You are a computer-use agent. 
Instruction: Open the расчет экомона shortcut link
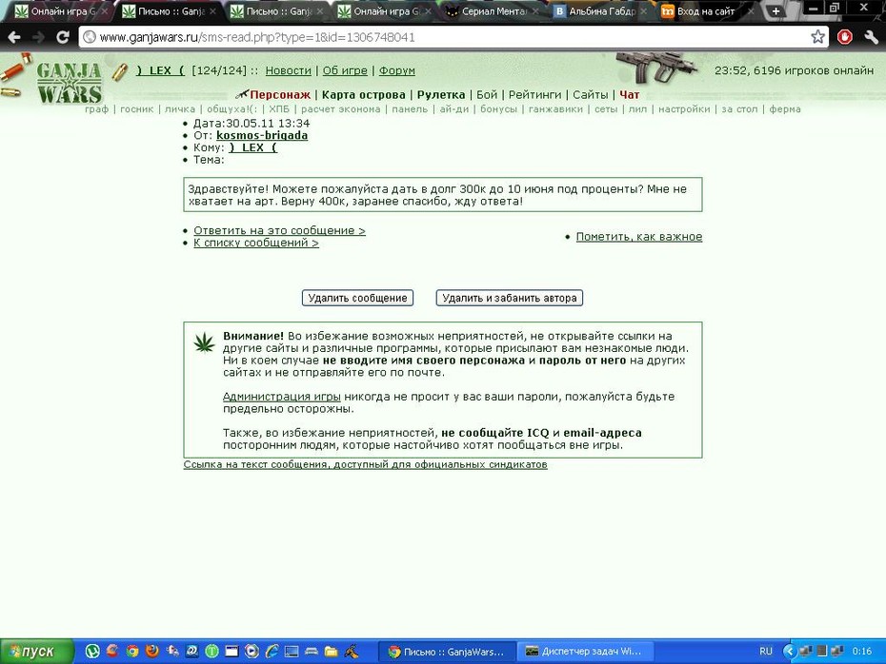(341, 108)
